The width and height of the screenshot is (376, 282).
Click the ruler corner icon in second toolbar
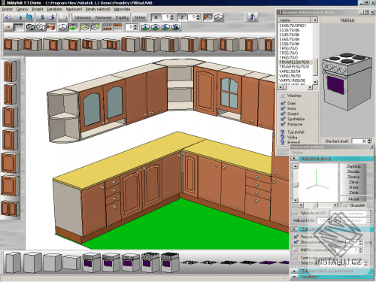click(18, 27)
